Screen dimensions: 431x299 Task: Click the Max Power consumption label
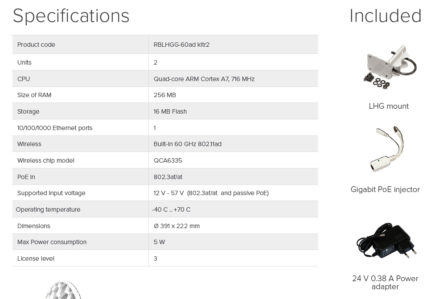[52, 242]
